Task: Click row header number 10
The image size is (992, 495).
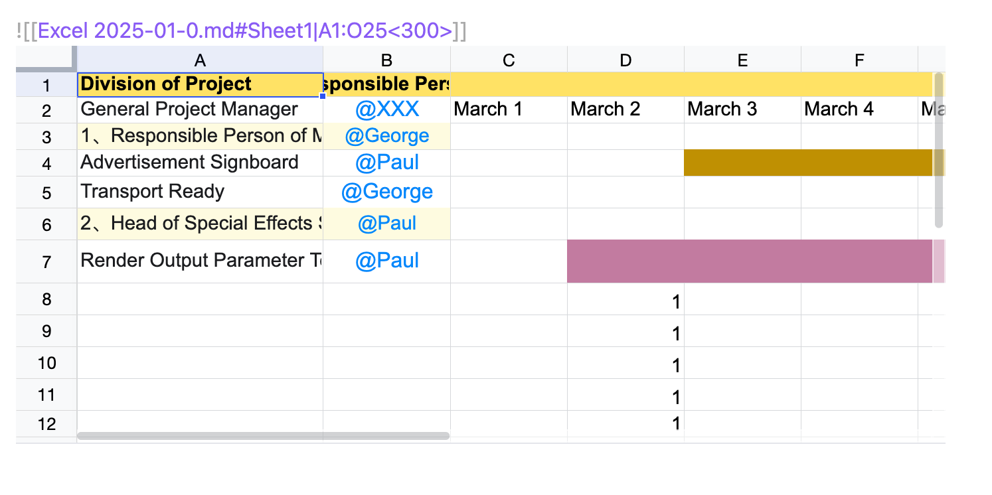Action: tap(46, 363)
